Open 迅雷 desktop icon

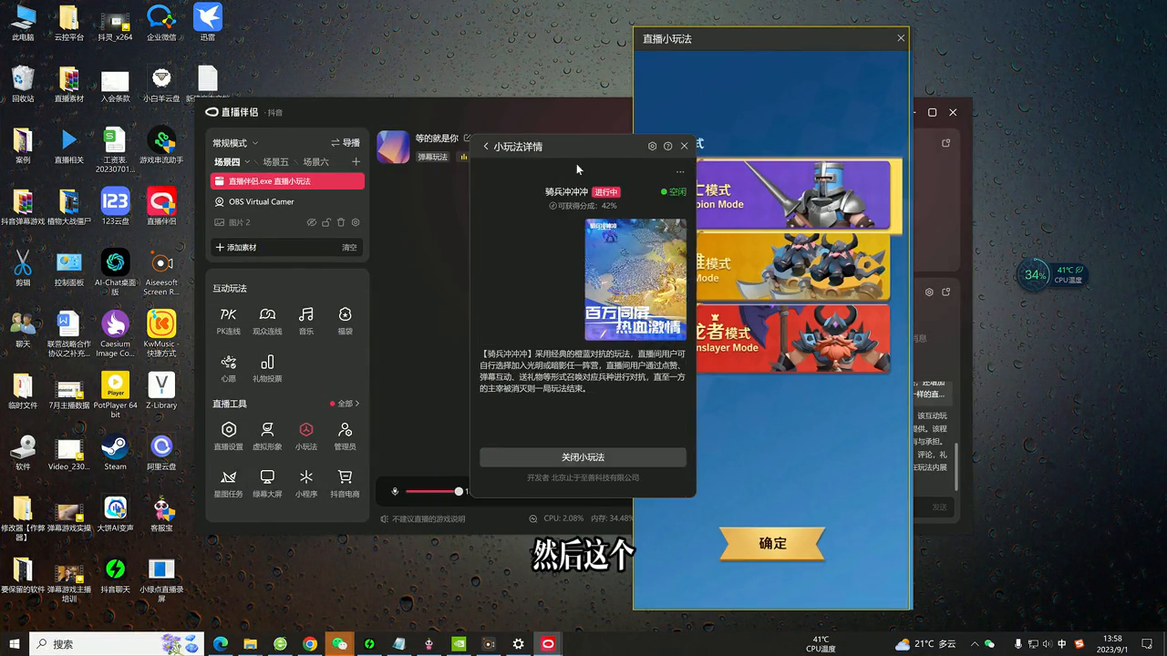click(x=208, y=23)
